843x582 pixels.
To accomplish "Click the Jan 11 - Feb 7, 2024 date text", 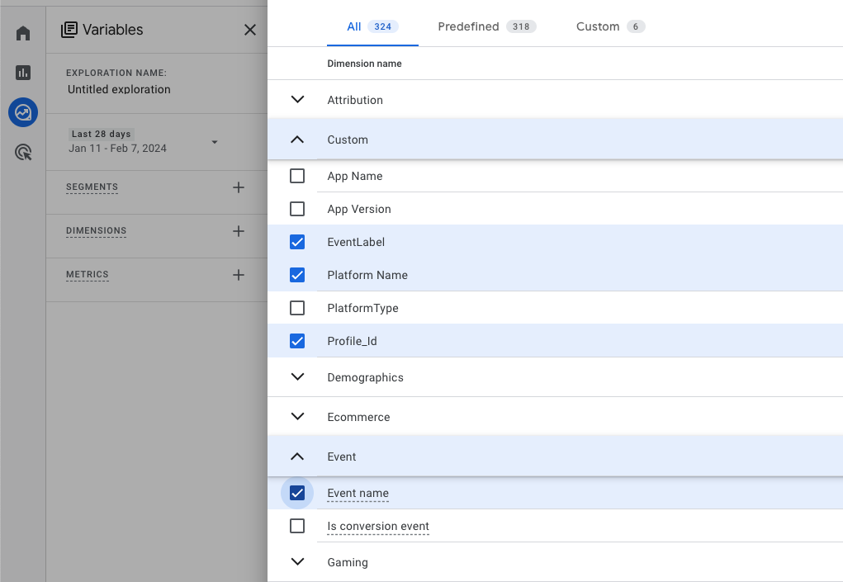I will coord(118,149).
